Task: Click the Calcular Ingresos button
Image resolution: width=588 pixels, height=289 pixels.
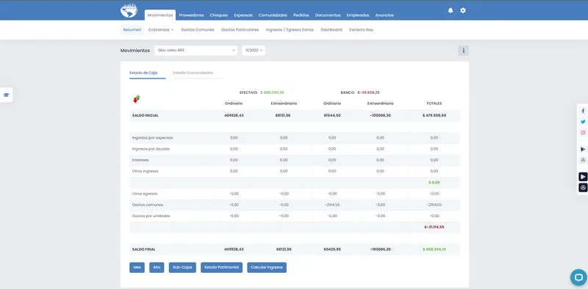Action: pyautogui.click(x=267, y=267)
